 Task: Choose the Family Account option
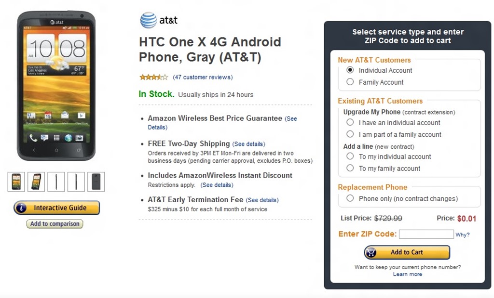click(350, 82)
